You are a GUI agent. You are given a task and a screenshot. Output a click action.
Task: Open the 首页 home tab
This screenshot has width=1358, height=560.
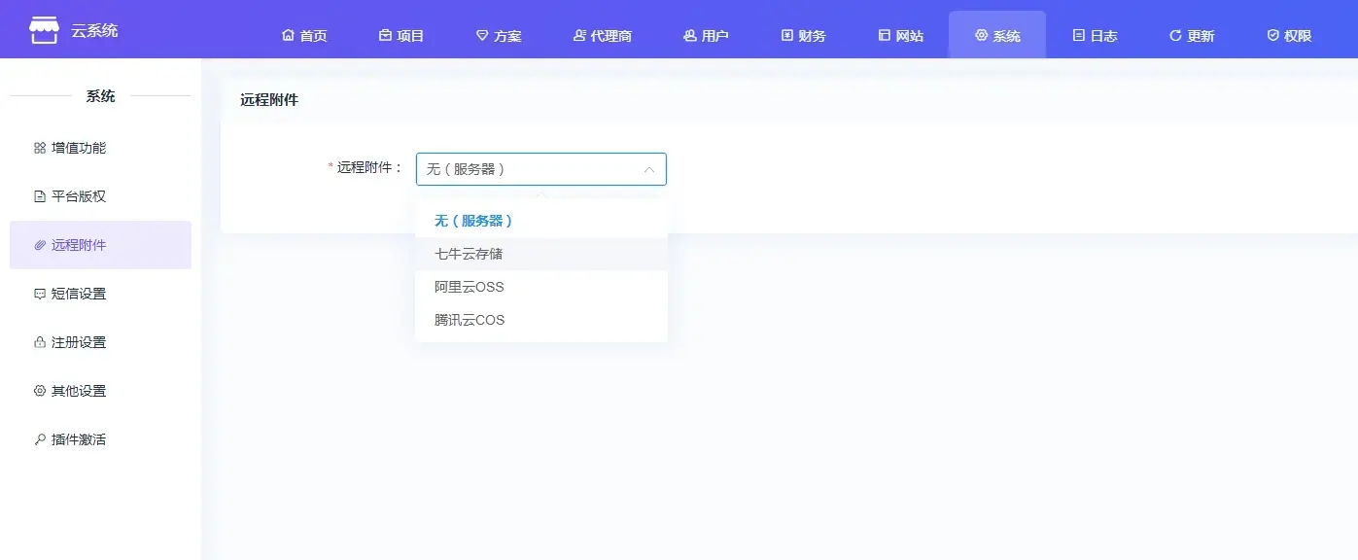coord(304,36)
